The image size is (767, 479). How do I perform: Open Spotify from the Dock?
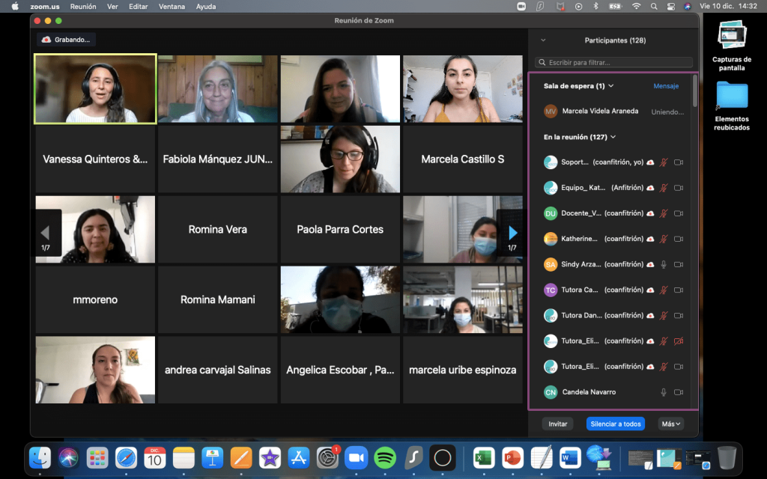point(385,458)
